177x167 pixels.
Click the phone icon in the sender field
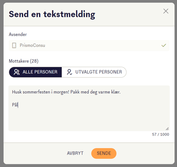tap(14, 46)
